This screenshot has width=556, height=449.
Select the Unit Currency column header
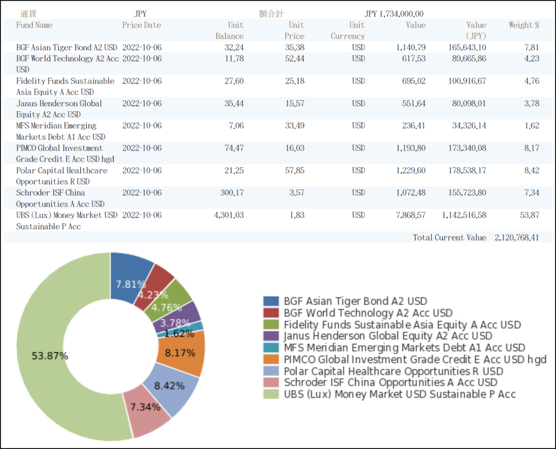point(348,30)
